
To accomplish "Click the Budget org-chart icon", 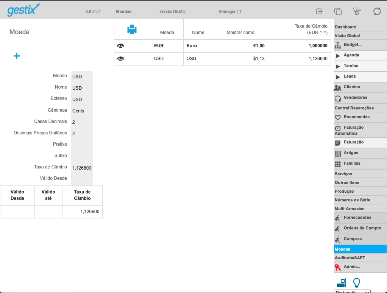I will [338, 45].
